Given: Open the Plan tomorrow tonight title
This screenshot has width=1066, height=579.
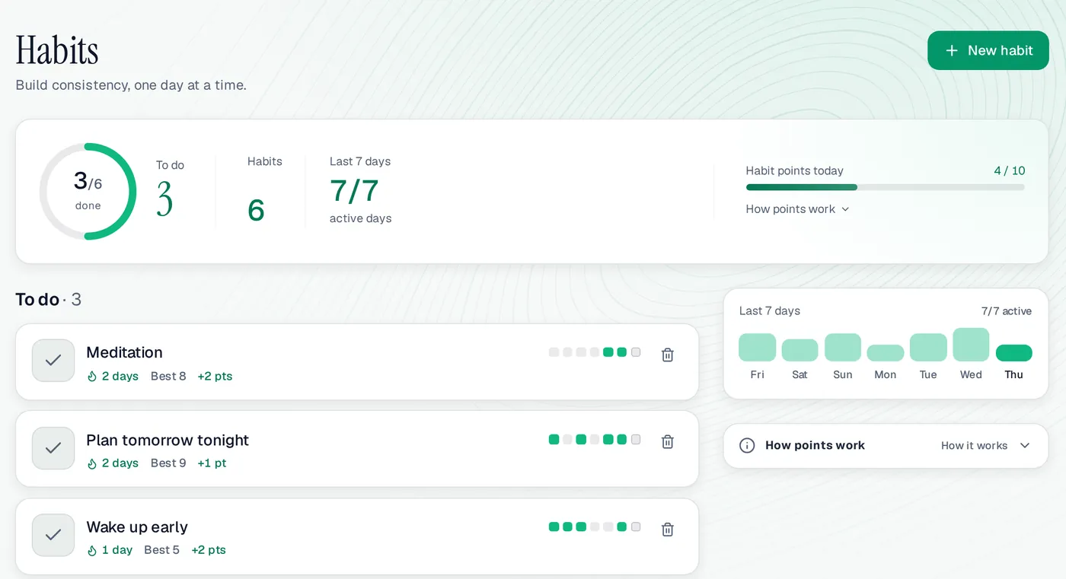Looking at the screenshot, I should tap(168, 440).
